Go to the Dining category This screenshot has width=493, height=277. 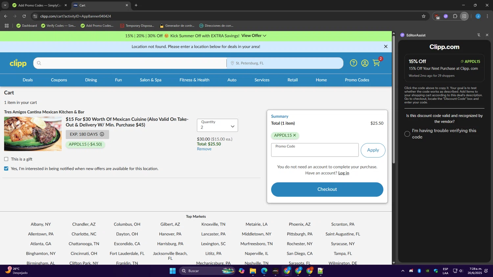[x=91, y=80]
